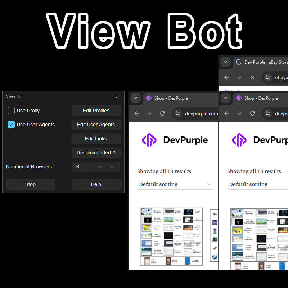
Task: Select Shop - DevPurple tab in first browser
Action: pyautogui.click(x=181, y=98)
